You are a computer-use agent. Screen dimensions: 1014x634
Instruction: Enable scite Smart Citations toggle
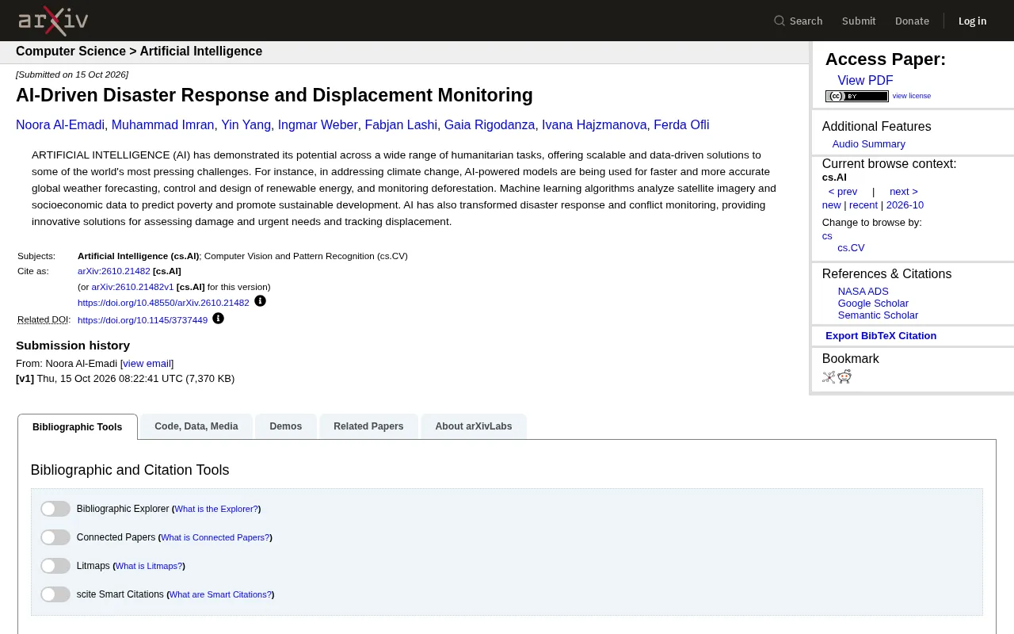55,594
